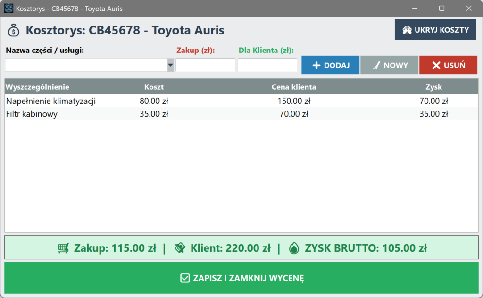Click the Cena klienta column header
The image size is (483, 298).
tap(293, 87)
